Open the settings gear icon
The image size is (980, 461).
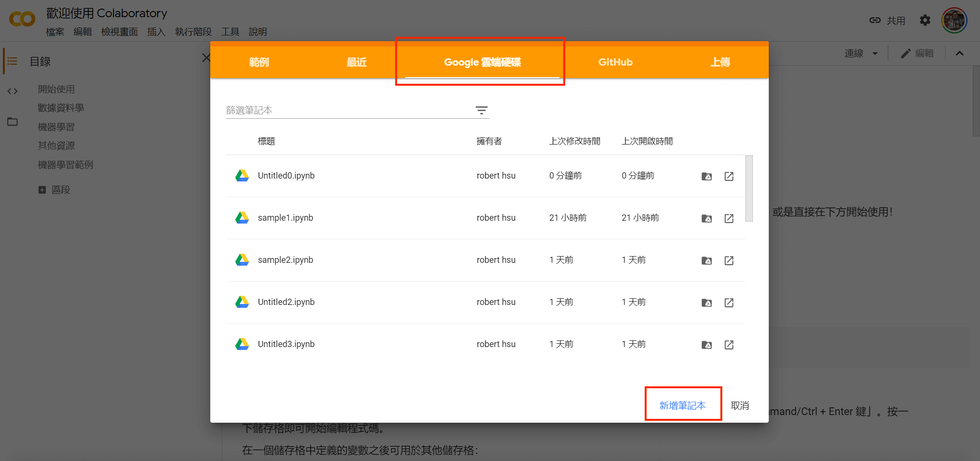925,20
